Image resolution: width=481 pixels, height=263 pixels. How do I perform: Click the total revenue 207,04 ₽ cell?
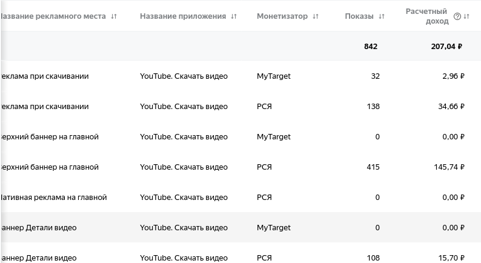[x=446, y=47]
